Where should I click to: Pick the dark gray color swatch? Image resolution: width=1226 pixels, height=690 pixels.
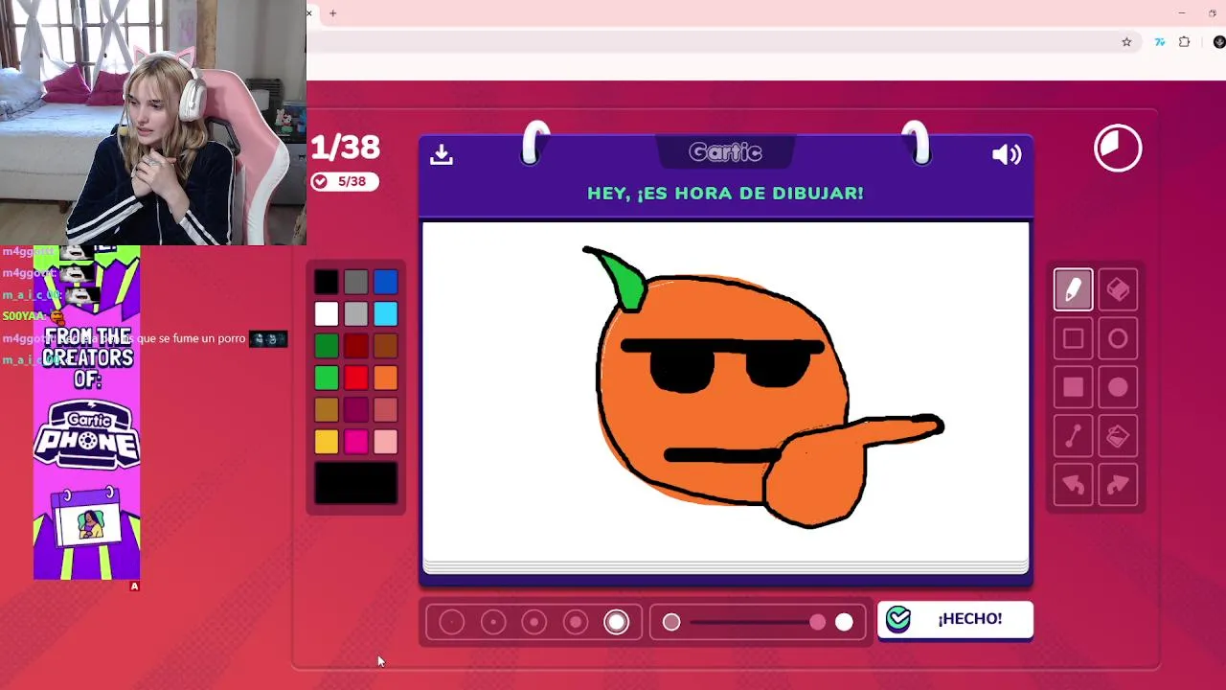coord(356,282)
